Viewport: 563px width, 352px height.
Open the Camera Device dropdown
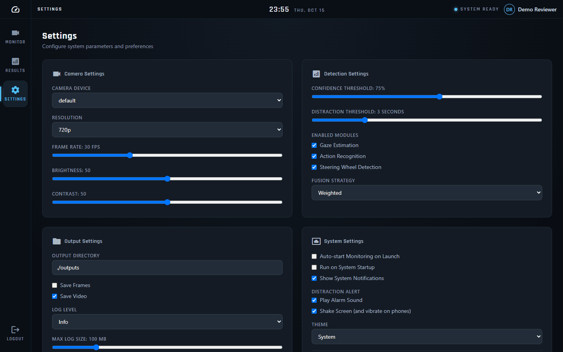click(167, 101)
